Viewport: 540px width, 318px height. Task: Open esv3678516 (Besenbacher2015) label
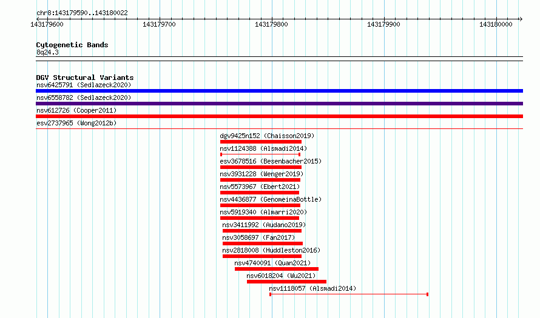[271, 161]
